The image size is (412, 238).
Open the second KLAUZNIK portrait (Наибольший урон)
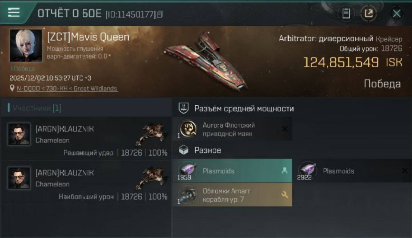19,178
